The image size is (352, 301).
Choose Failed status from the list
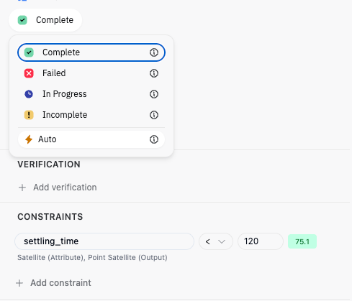point(91,73)
